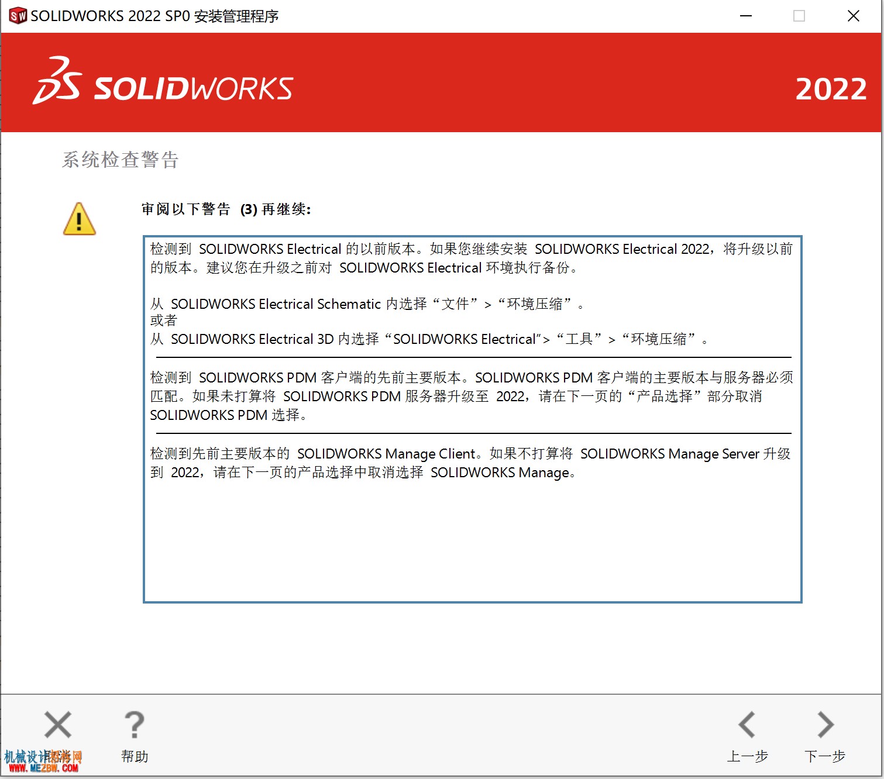Click the 上一步 label
Image resolution: width=884 pixels, height=779 pixels.
(748, 756)
